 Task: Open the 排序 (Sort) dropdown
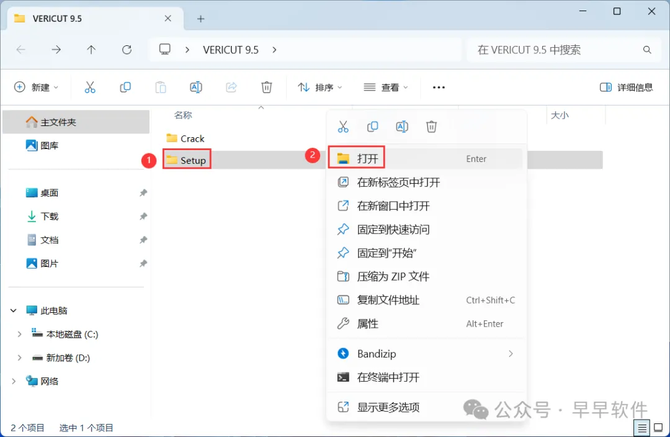point(320,88)
